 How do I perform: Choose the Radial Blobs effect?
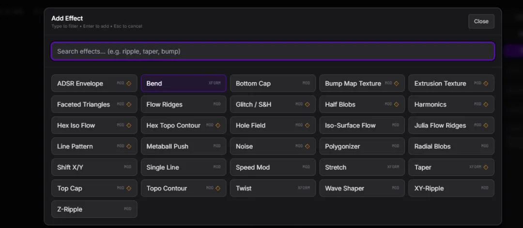point(451,146)
